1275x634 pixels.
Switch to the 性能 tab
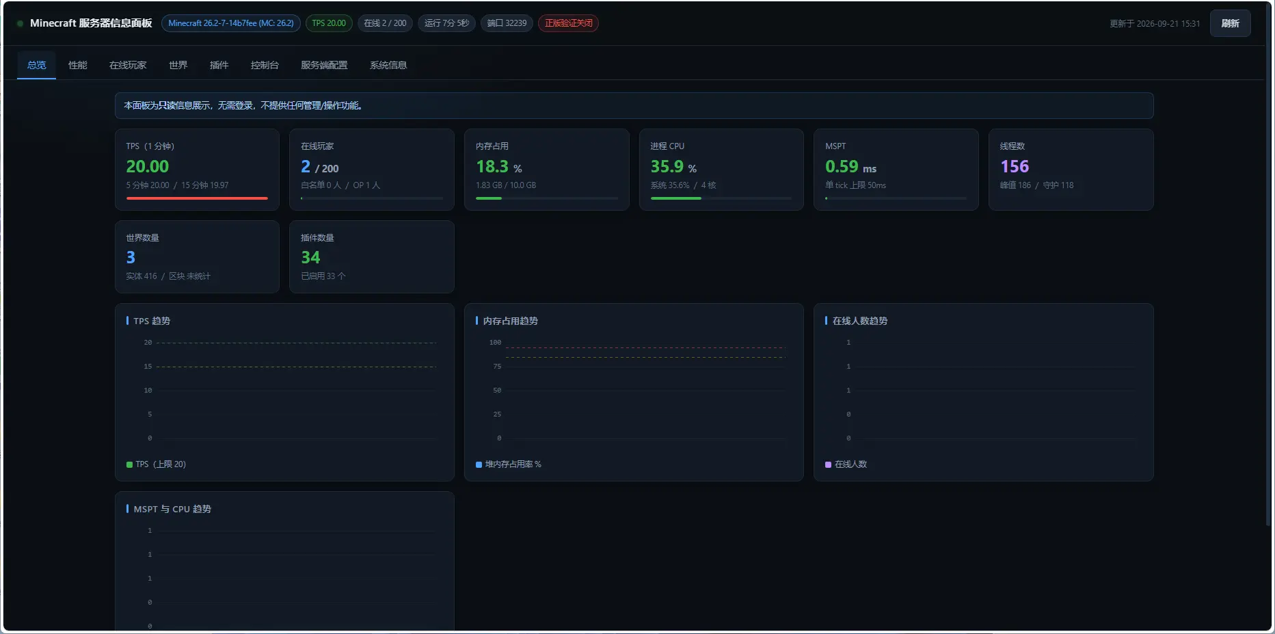(77, 65)
